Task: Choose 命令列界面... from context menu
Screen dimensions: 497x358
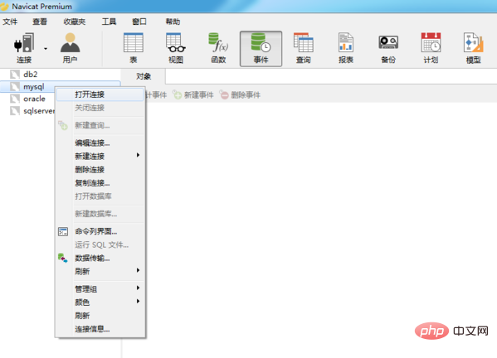Action: click(x=100, y=231)
